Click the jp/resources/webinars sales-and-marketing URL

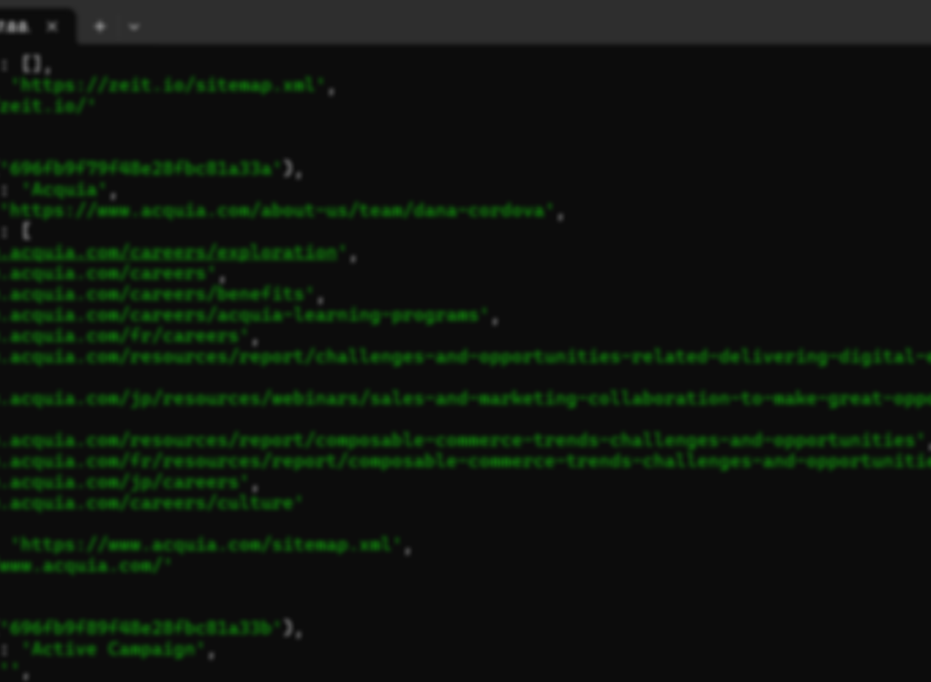pyautogui.click(x=464, y=399)
